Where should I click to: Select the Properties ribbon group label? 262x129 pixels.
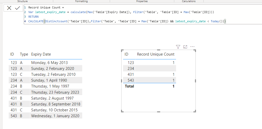coord(142,1)
